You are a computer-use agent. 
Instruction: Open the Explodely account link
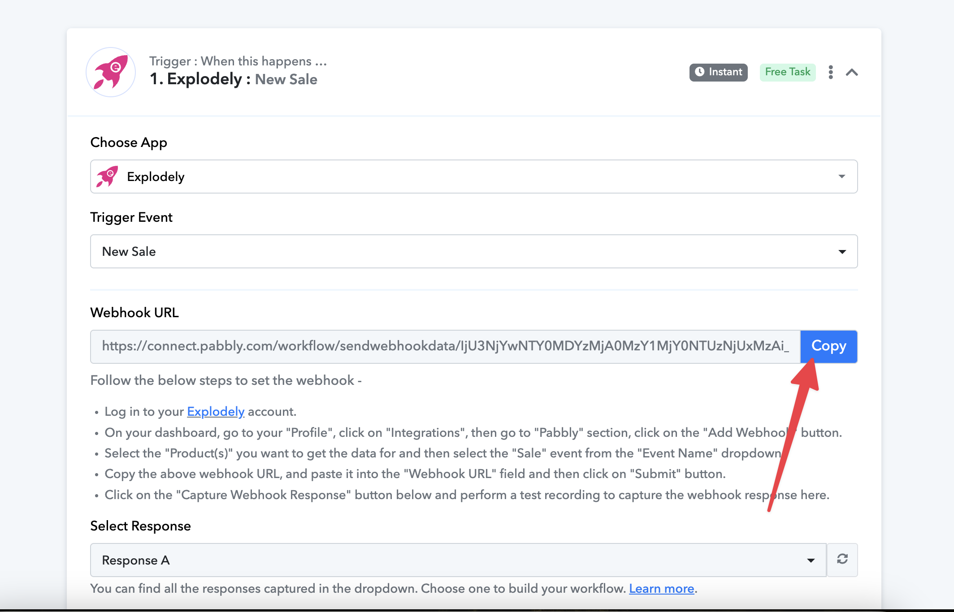point(215,411)
